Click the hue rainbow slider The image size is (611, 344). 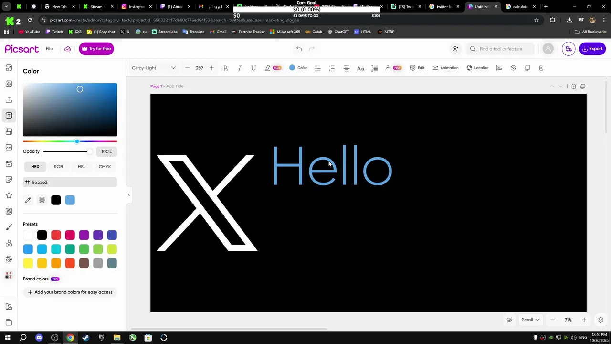pyautogui.click(x=70, y=141)
